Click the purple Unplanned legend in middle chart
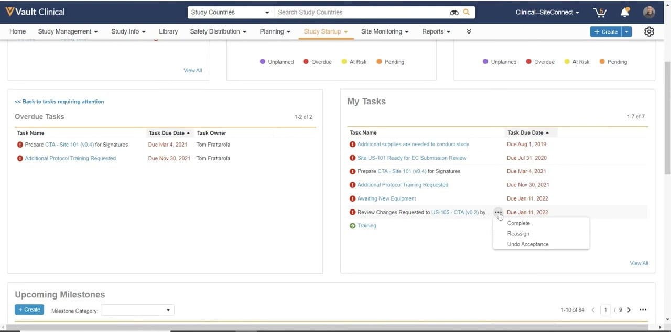 277,62
